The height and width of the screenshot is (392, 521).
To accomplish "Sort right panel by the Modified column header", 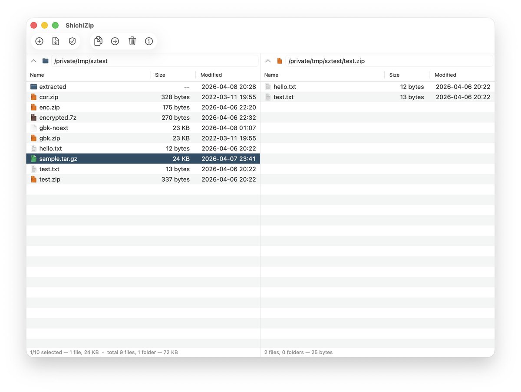I will point(445,75).
